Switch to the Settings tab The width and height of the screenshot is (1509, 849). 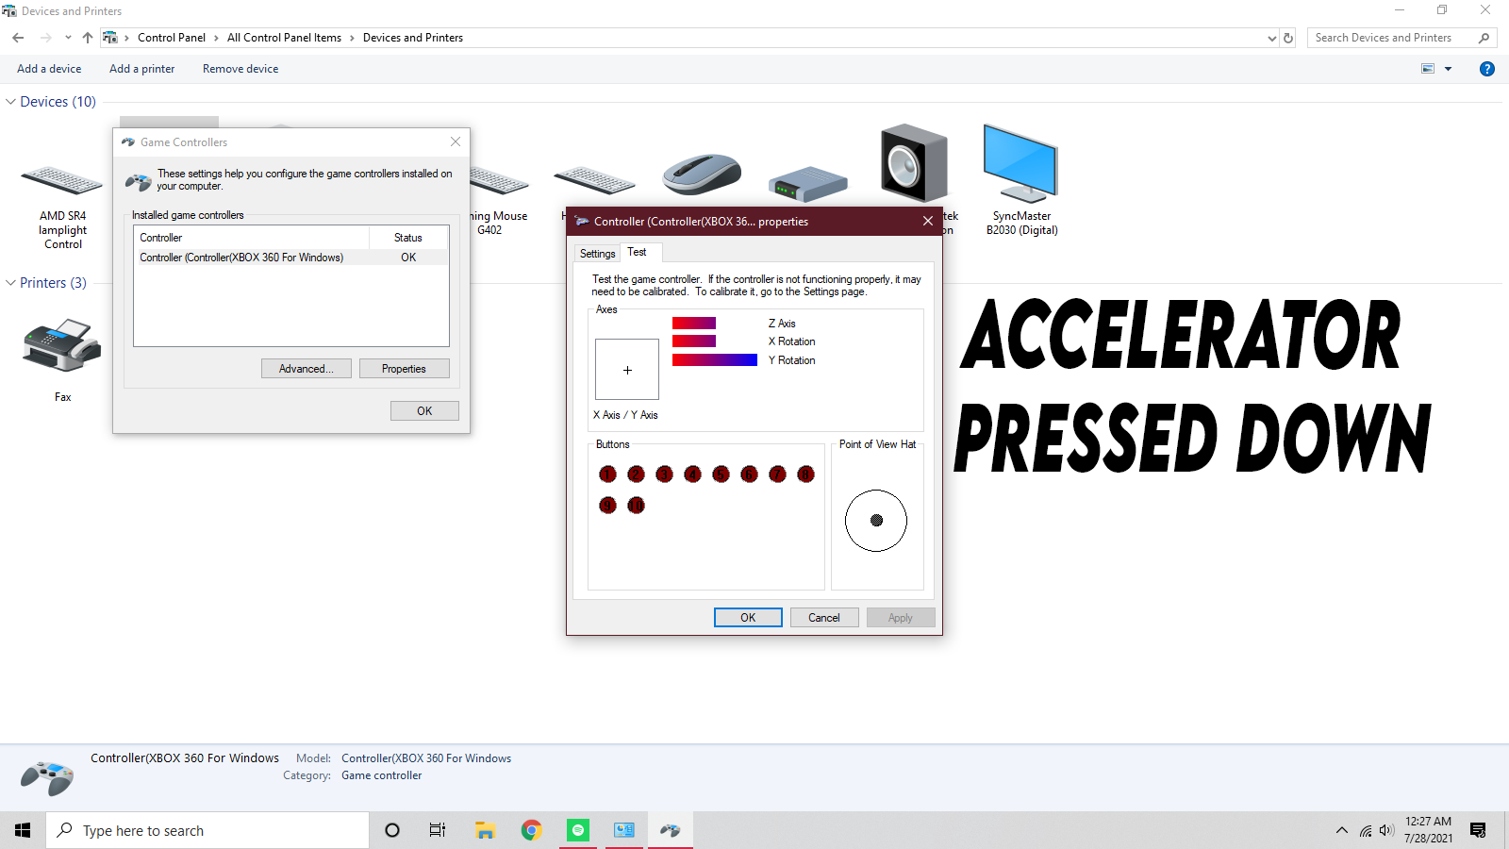coord(597,254)
